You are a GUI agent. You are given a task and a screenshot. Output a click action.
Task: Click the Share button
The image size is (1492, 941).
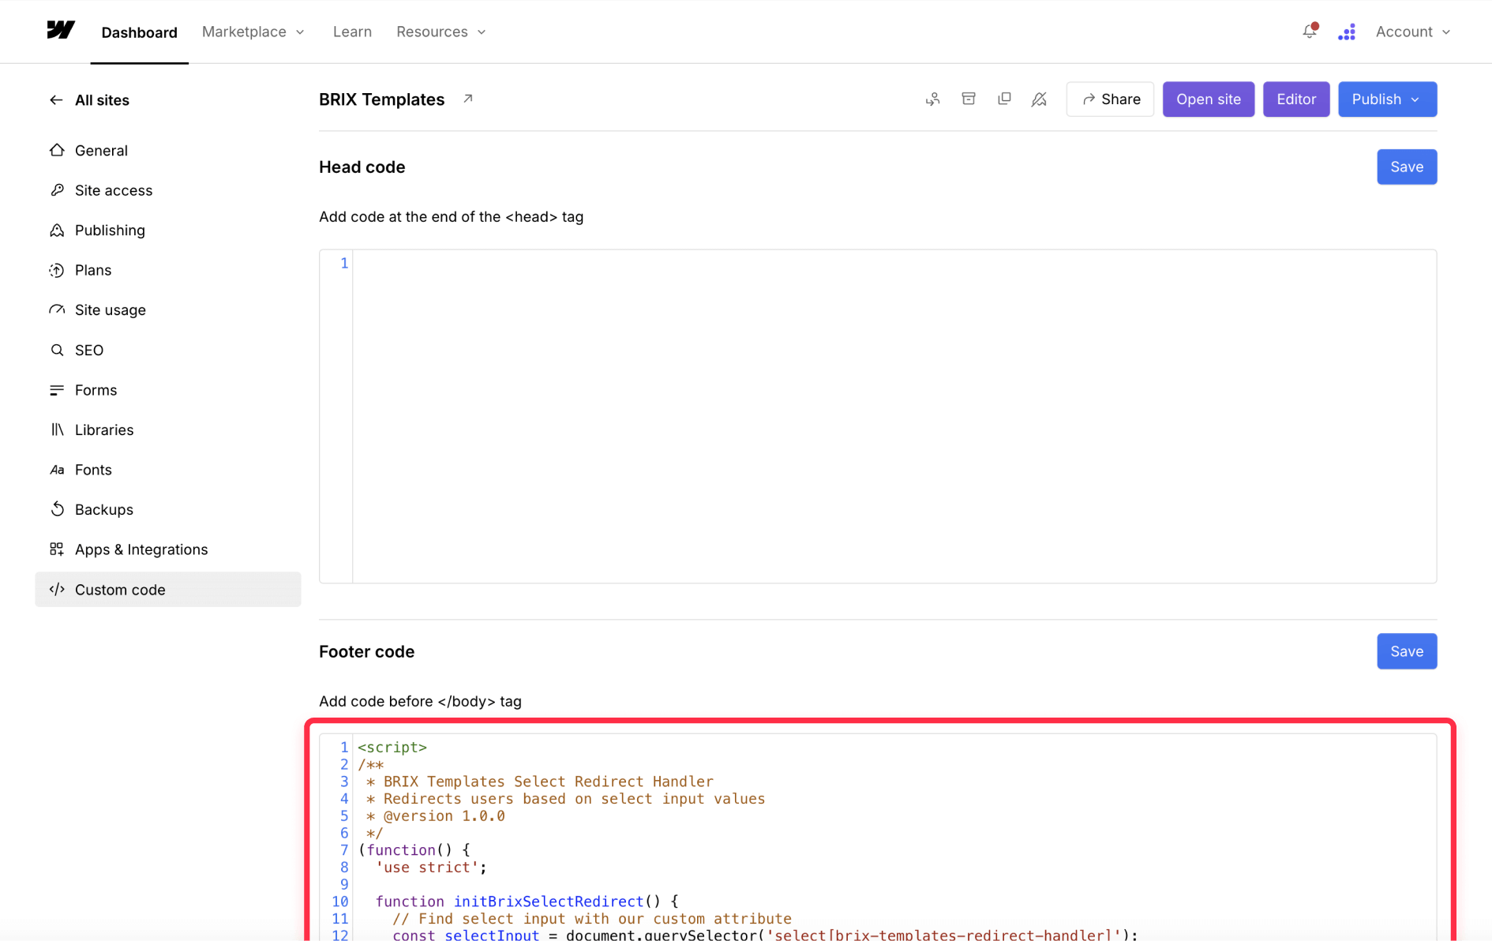click(x=1110, y=99)
